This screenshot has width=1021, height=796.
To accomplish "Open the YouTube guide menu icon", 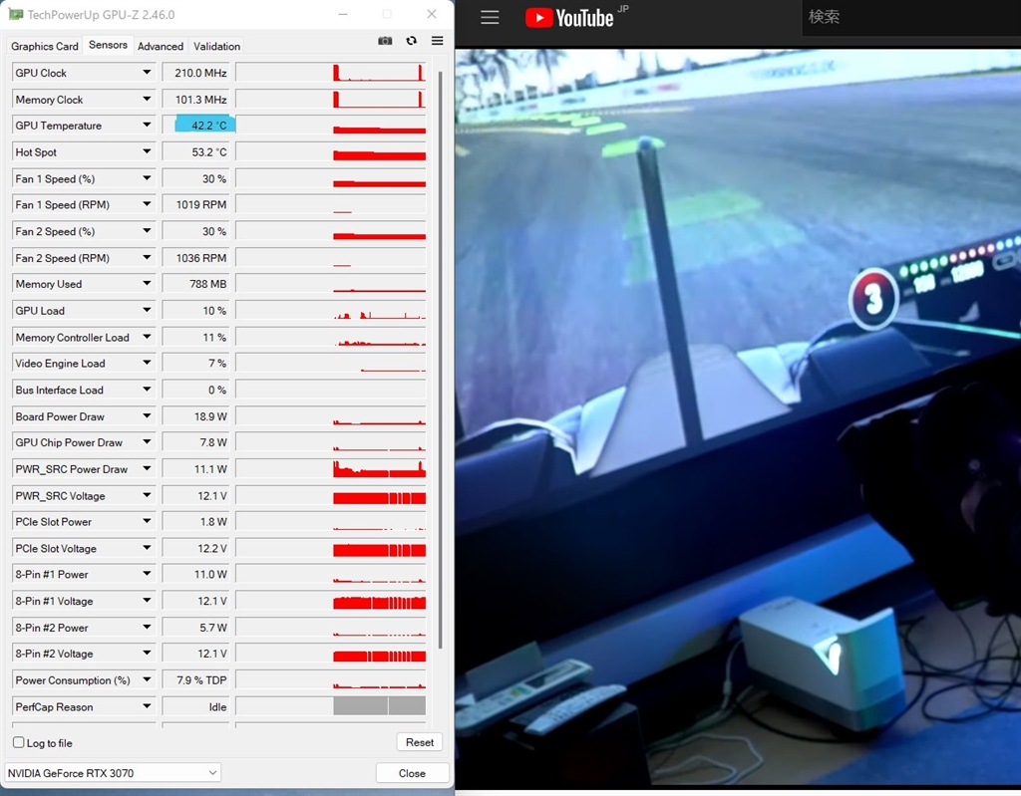I will tap(490, 18).
